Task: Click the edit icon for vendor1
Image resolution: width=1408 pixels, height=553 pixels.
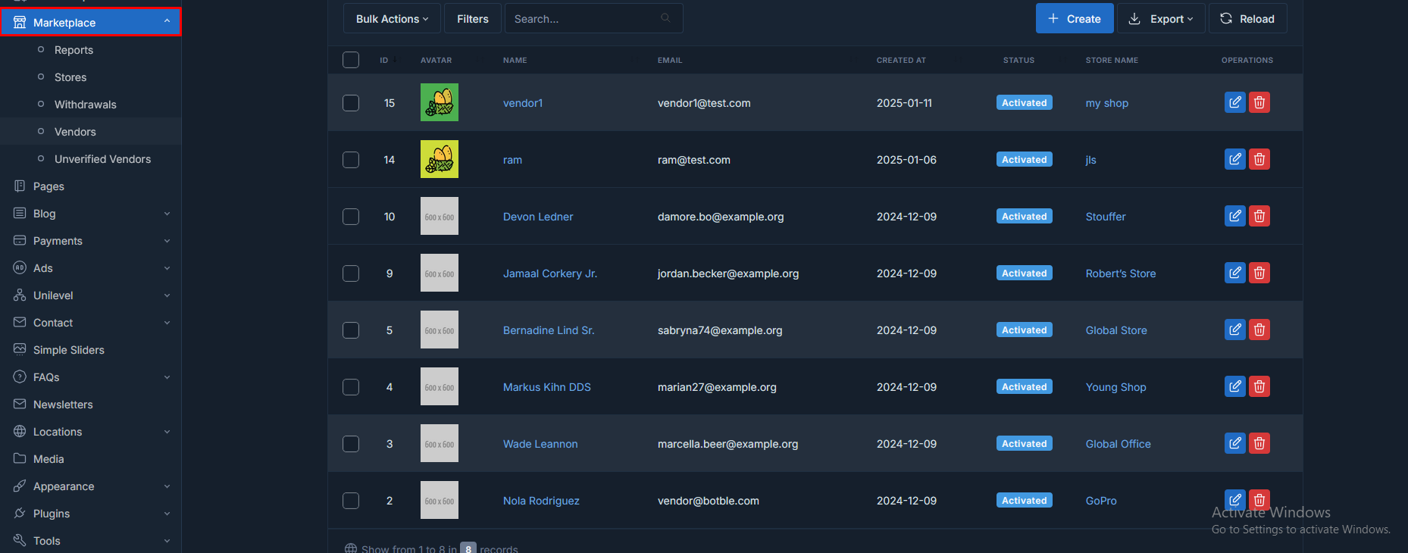Action: click(x=1234, y=102)
